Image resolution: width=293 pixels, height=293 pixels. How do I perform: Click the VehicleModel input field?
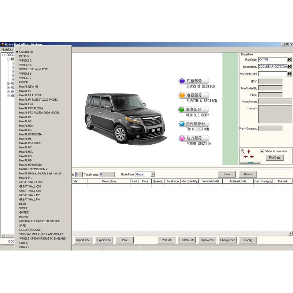pos(272,74)
